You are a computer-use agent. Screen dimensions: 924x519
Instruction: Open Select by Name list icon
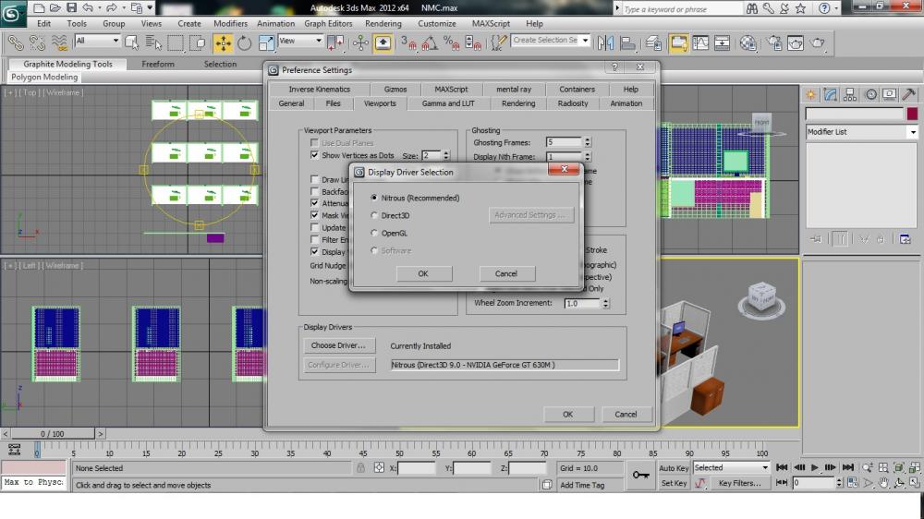[x=153, y=42]
